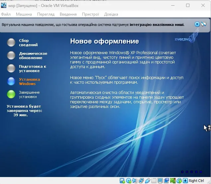Click the green sphere beside Завершение установки
The height and width of the screenshot is (184, 211).
tap(11, 94)
